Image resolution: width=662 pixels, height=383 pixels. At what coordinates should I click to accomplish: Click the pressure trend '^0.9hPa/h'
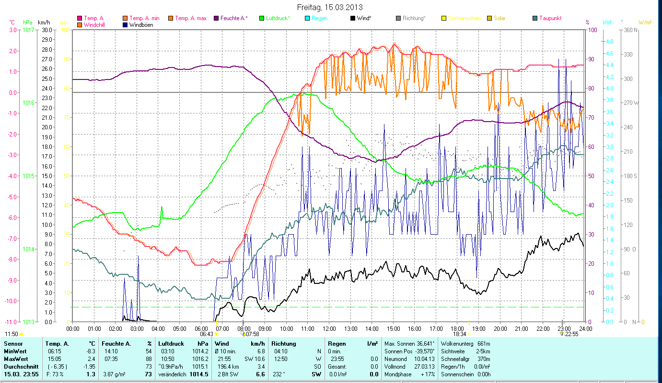pos(171,366)
